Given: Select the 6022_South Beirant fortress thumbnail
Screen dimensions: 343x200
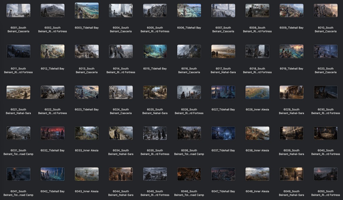Looking at the screenshot, I should coord(53,92).
